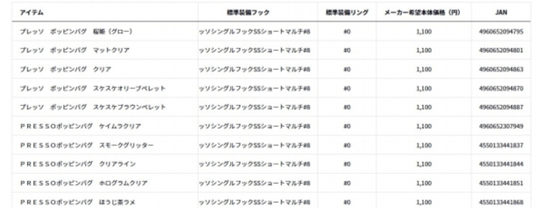Select the ホログラムクリア item cell
The image size is (544, 208).
[x=84, y=183]
